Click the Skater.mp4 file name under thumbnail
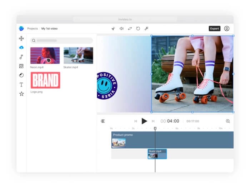Image resolution: width=250 pixels, height=190 pixels. click(71, 67)
